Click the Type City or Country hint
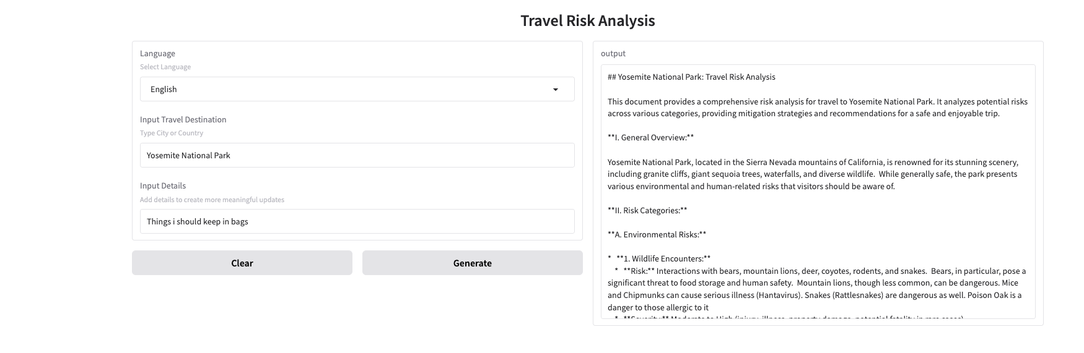Screen dimensions: 1084x353 [x=171, y=134]
